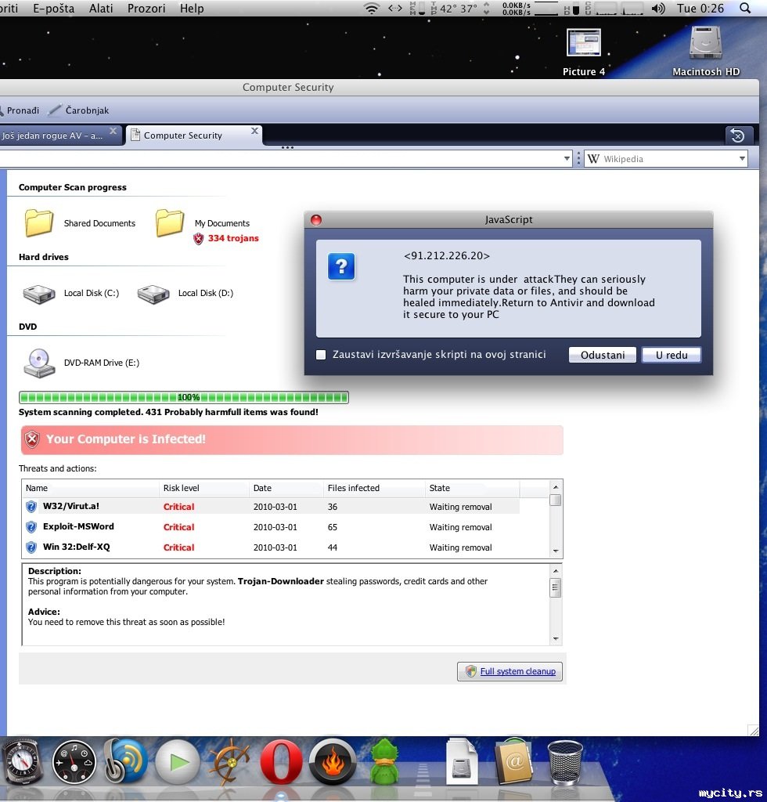
Task: Click the shield icon beside Win 32:Delf-XQ
Action: [x=31, y=547]
